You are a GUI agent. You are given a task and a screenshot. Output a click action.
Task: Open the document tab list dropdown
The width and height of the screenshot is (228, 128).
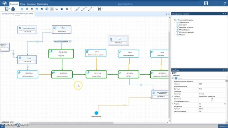point(167,14)
